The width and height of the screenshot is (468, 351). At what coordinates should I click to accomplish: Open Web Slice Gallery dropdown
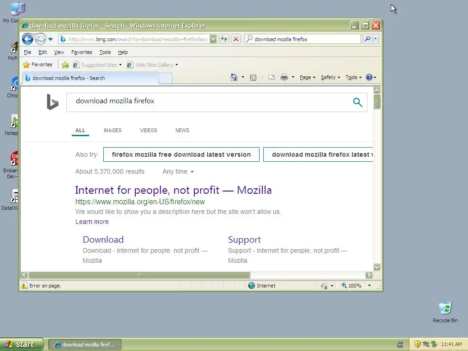click(153, 65)
